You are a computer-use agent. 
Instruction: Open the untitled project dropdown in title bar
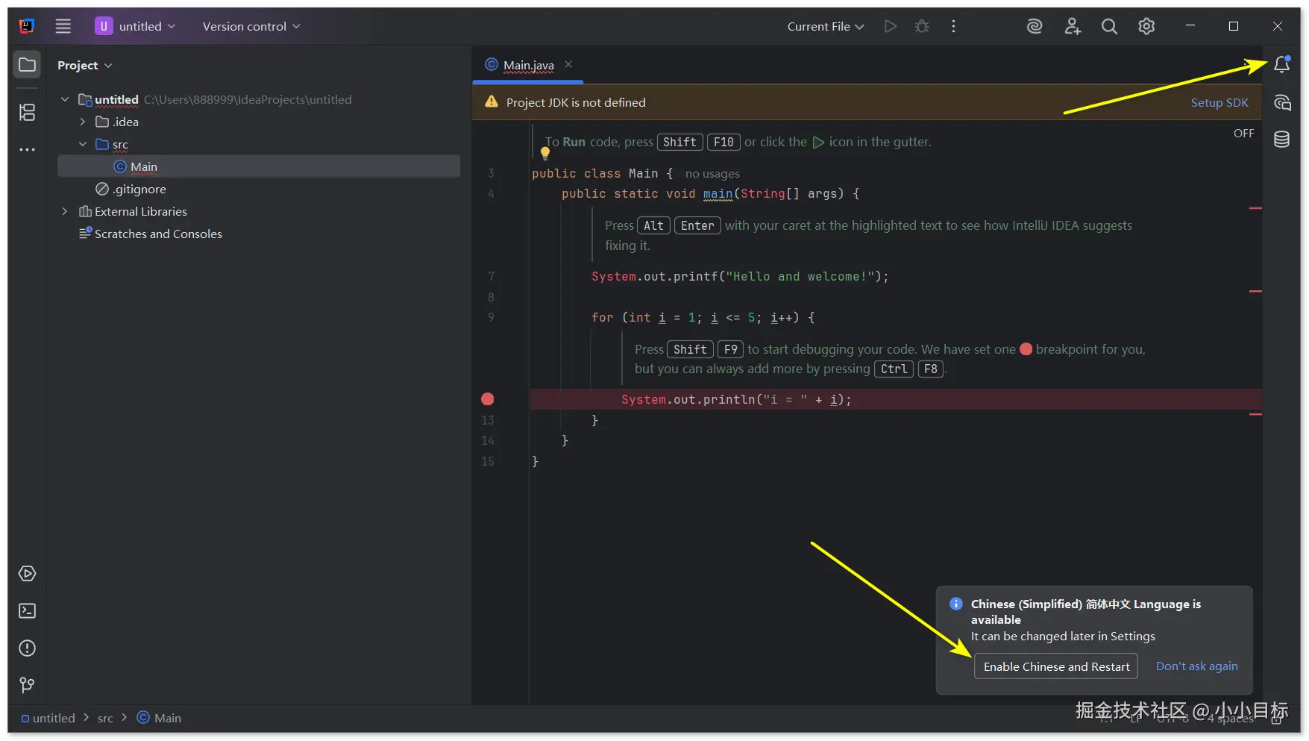pos(135,26)
